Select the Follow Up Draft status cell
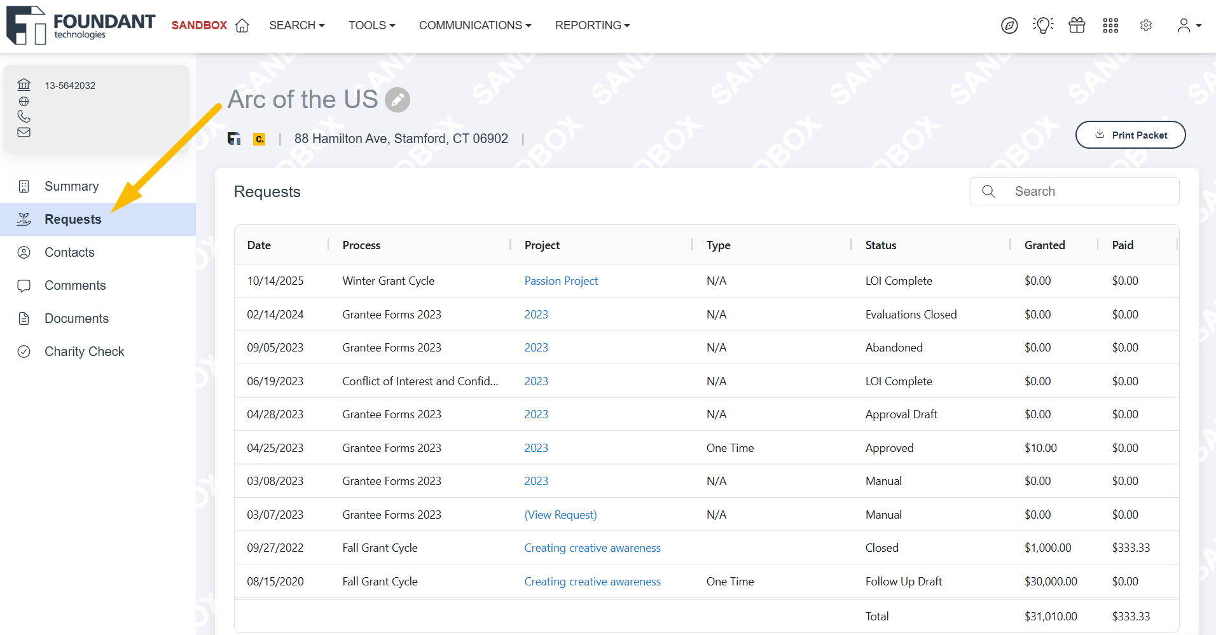Viewport: 1216px width, 635px height. (903, 582)
